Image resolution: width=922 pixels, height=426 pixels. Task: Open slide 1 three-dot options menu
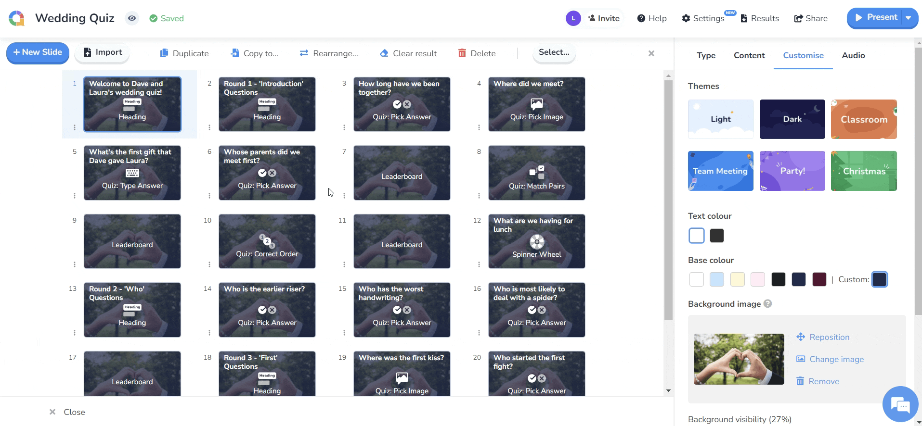pos(75,127)
